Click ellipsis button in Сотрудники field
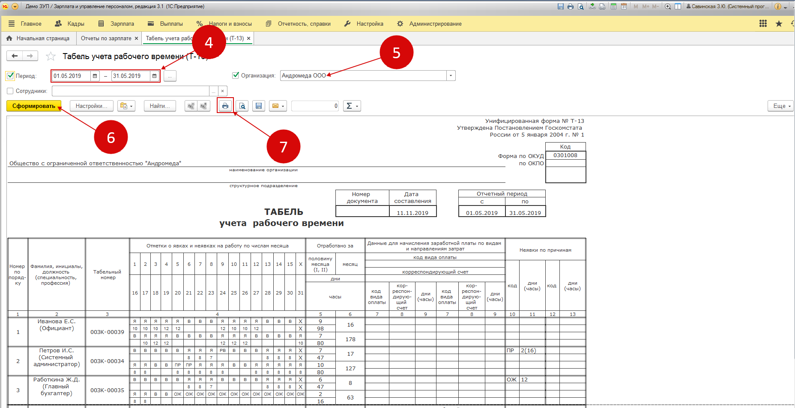Viewport: 795px width, 408px height. (213, 91)
